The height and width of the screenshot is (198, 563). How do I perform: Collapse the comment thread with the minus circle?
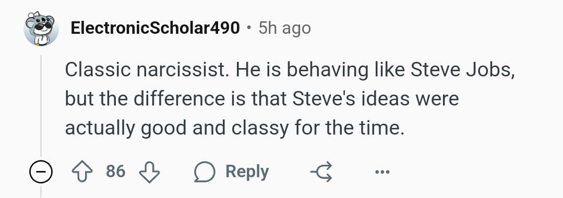click(41, 171)
